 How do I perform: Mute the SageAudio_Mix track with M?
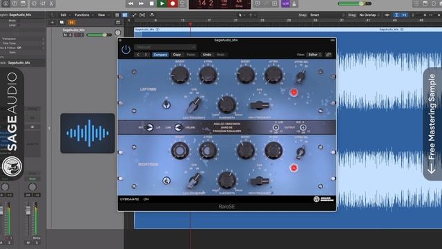[x=65, y=35]
